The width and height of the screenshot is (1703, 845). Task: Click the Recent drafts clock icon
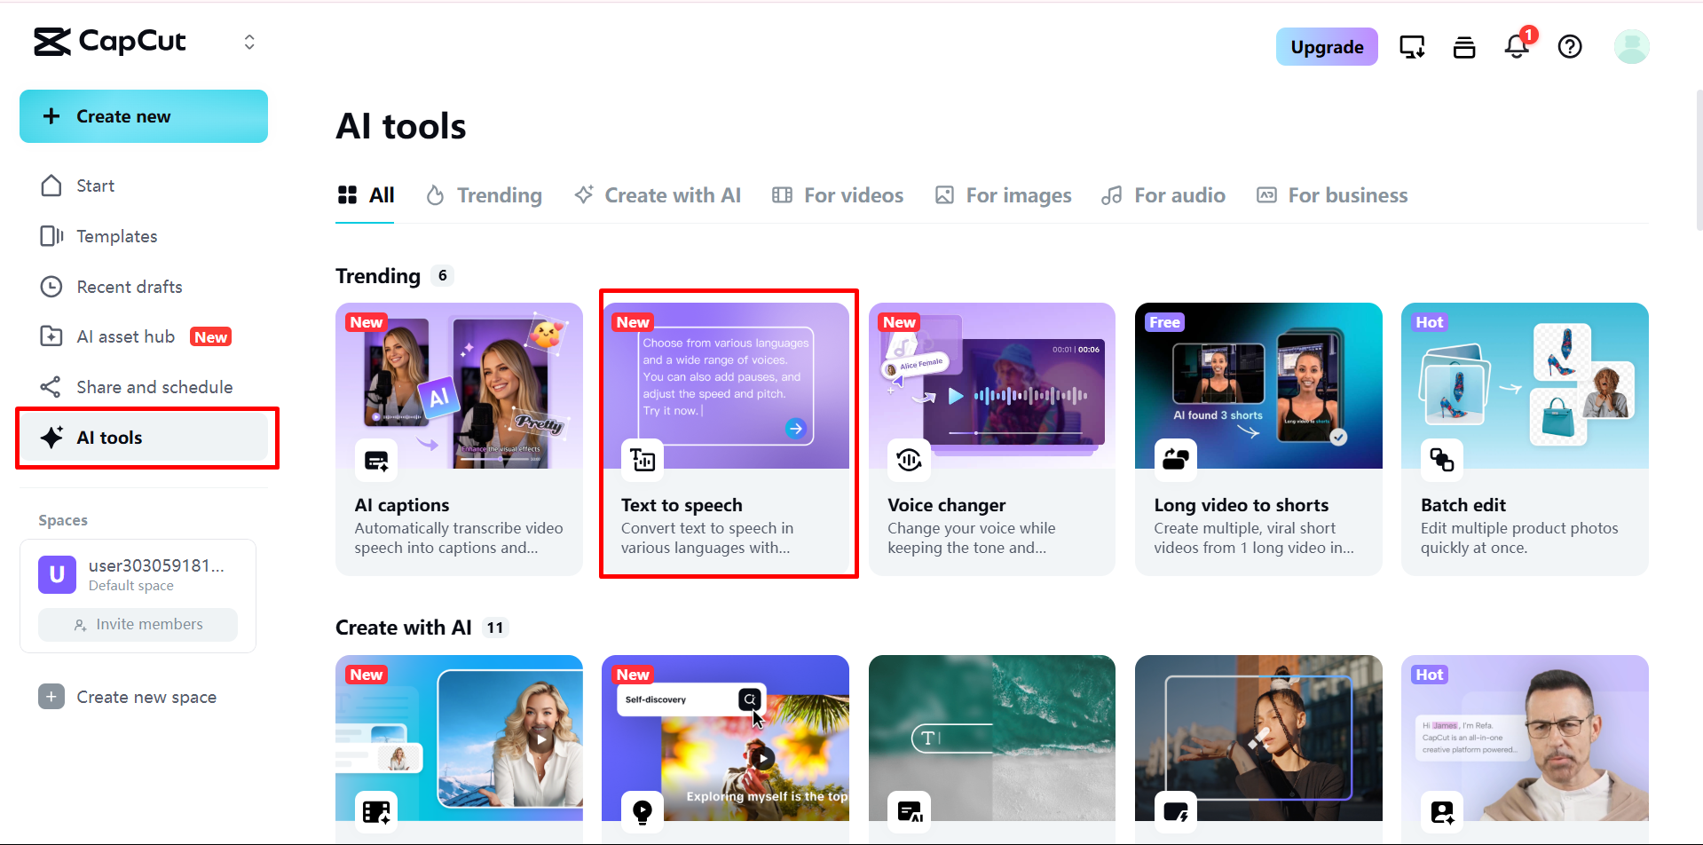(51, 287)
